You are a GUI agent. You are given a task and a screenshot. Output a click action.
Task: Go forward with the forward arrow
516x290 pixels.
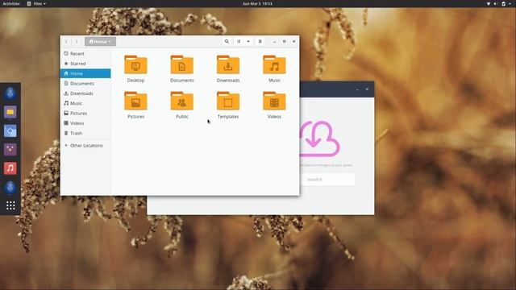pos(77,41)
